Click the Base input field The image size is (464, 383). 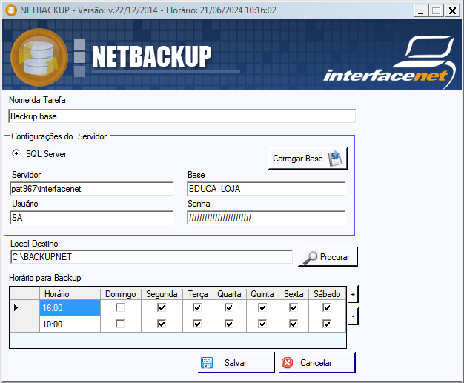point(266,189)
